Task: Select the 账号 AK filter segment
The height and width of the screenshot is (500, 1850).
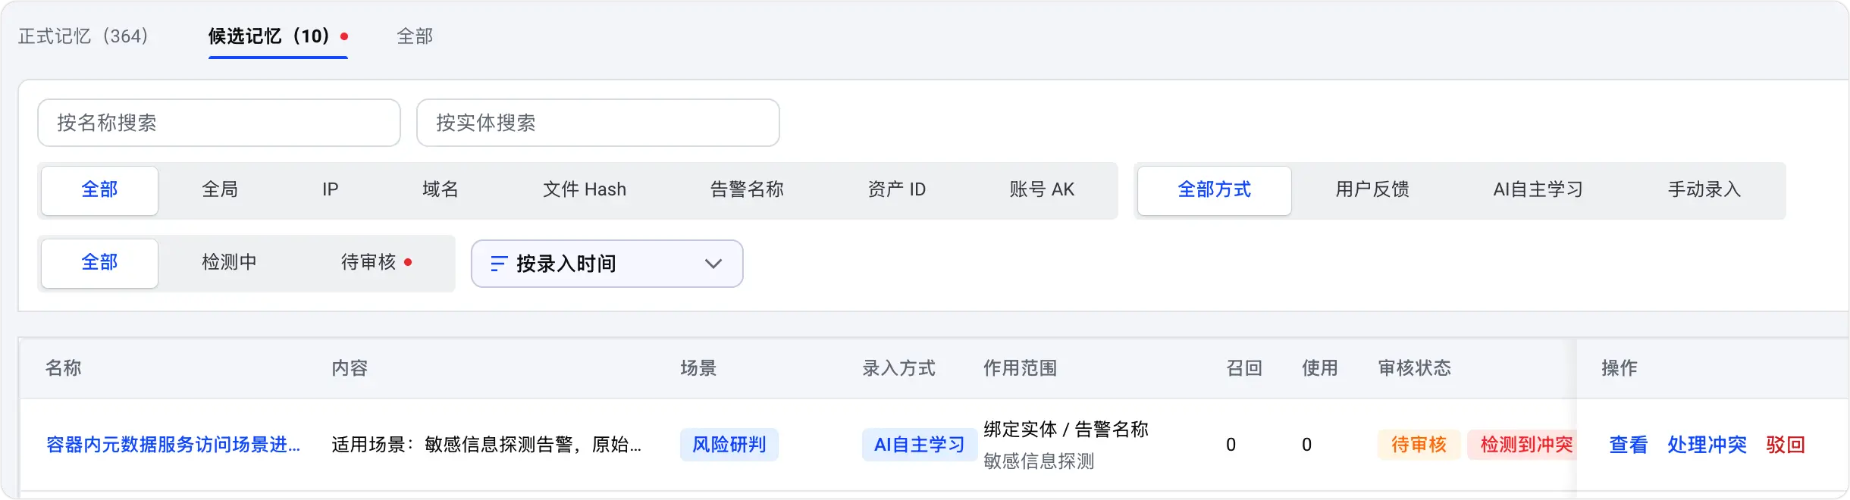Action: tap(1042, 189)
